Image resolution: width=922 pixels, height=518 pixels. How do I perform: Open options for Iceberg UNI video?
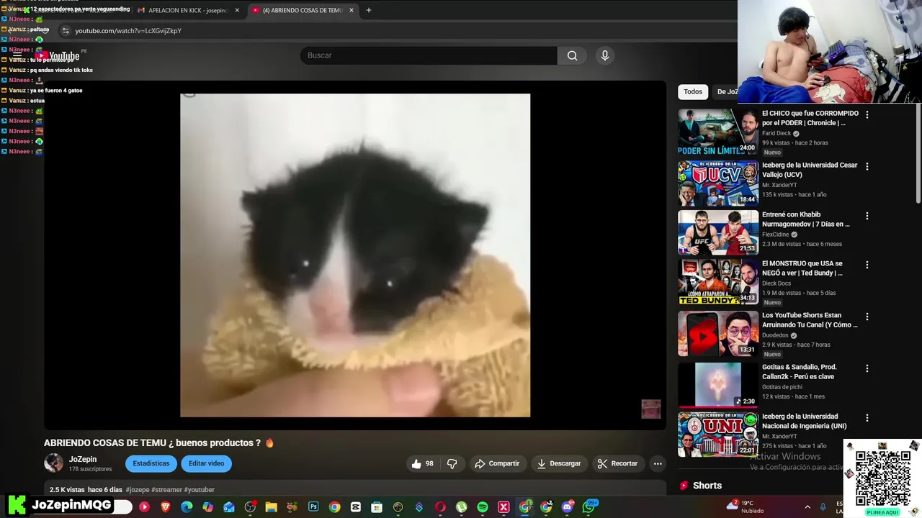click(867, 417)
